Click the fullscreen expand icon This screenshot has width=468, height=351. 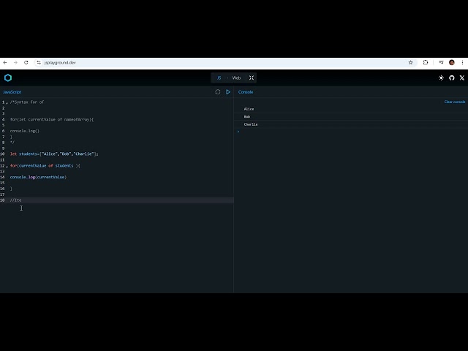[x=252, y=78]
